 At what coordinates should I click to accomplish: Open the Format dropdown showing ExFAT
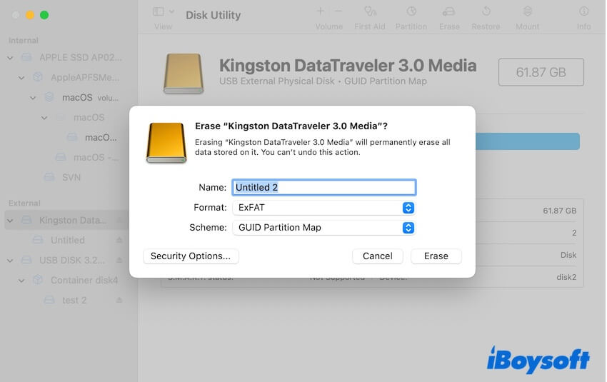[x=323, y=208]
